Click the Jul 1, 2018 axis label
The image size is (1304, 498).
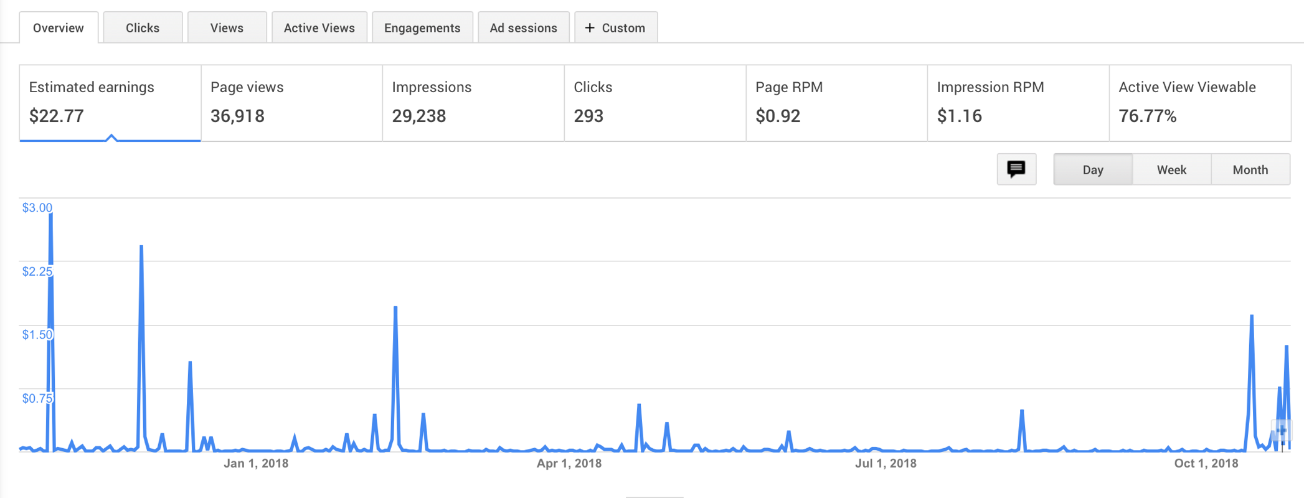(x=886, y=463)
